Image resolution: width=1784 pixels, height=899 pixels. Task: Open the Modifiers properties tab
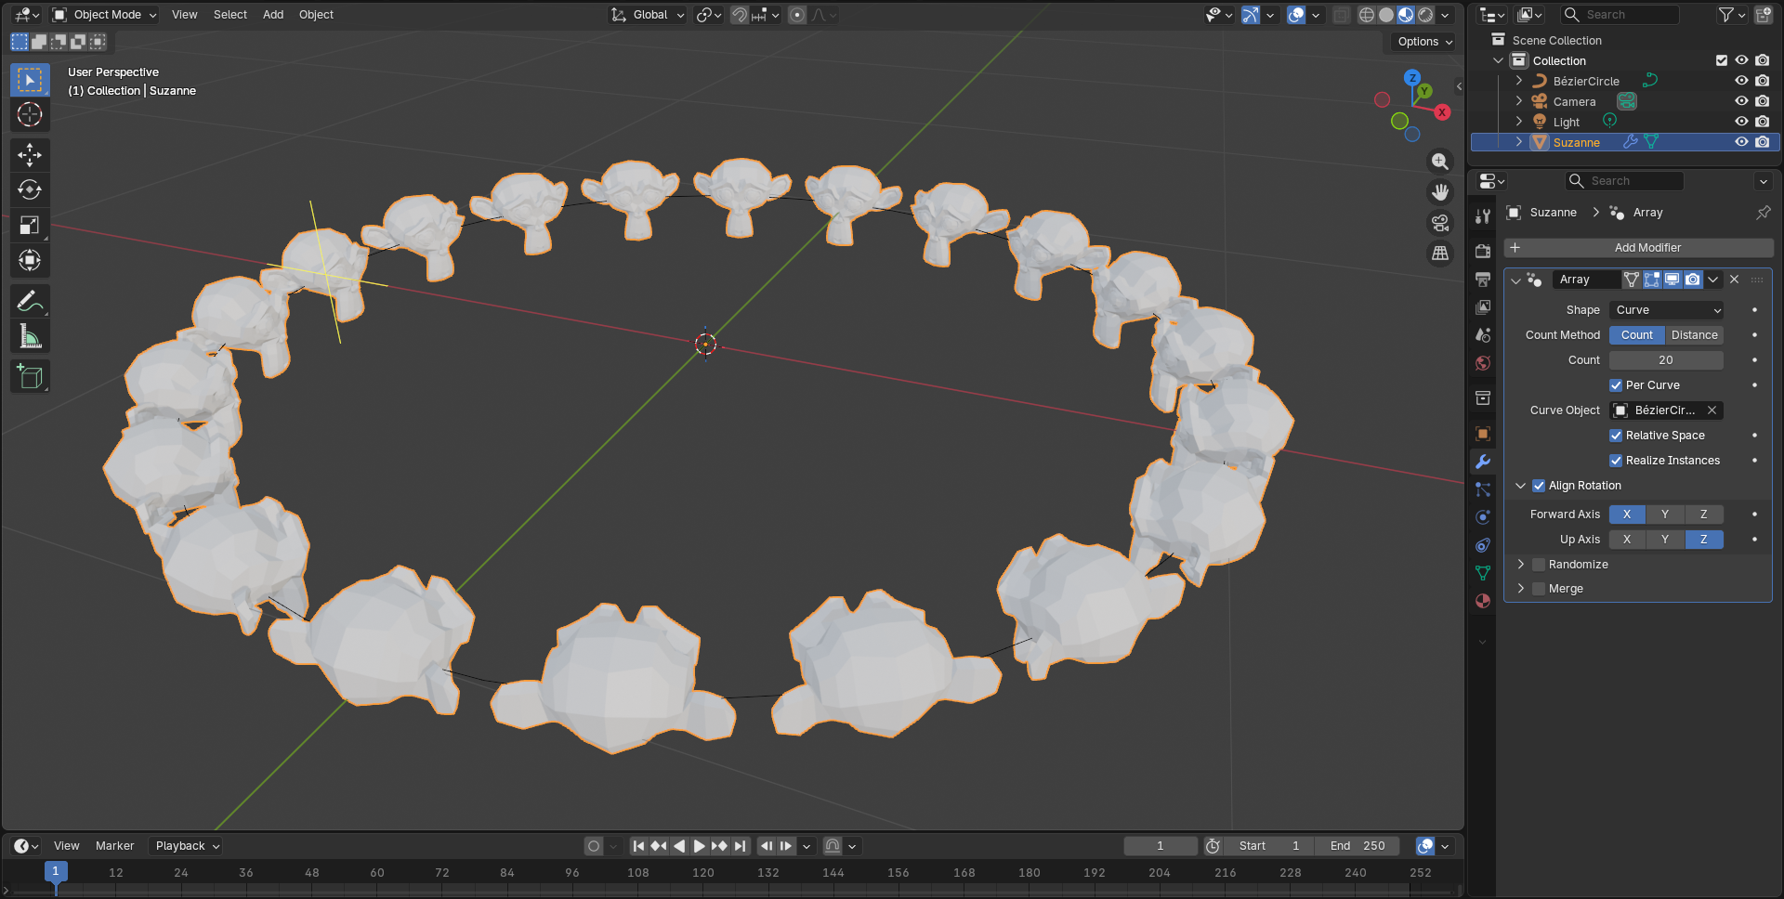[x=1483, y=462]
